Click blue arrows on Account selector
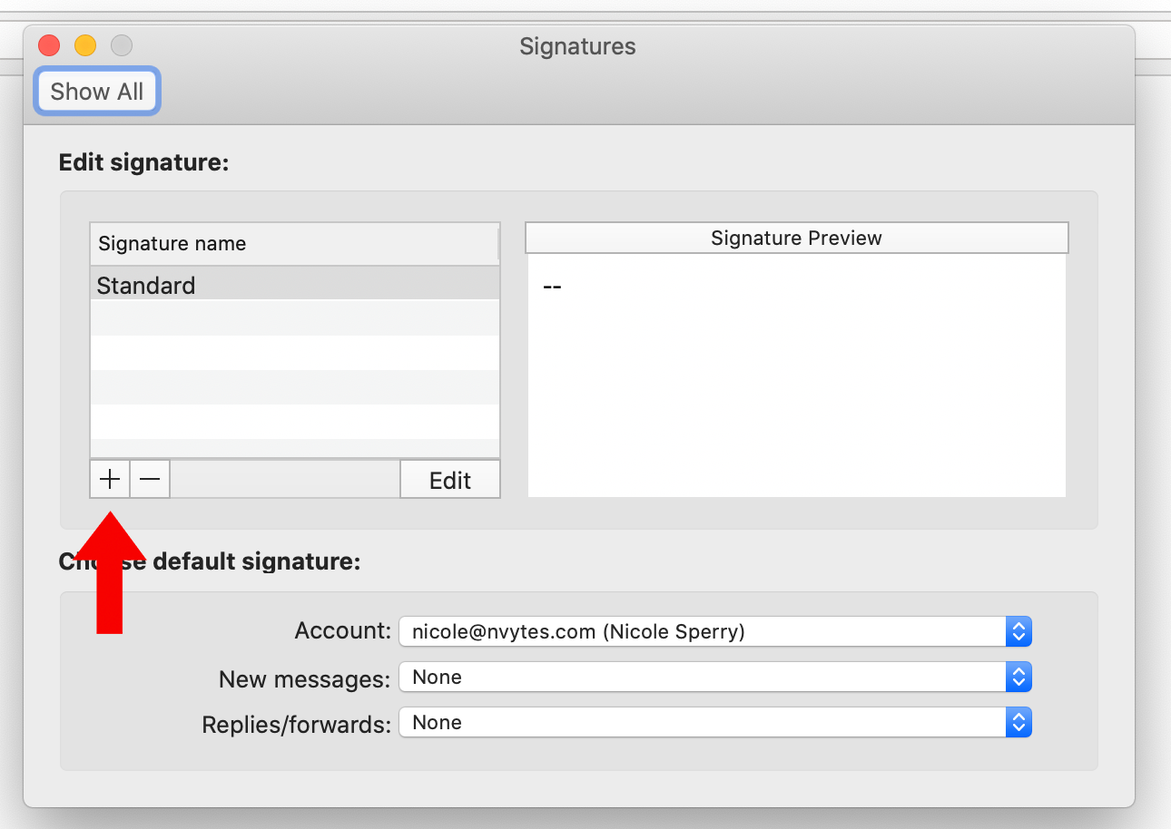The width and height of the screenshot is (1171, 829). click(x=1018, y=631)
